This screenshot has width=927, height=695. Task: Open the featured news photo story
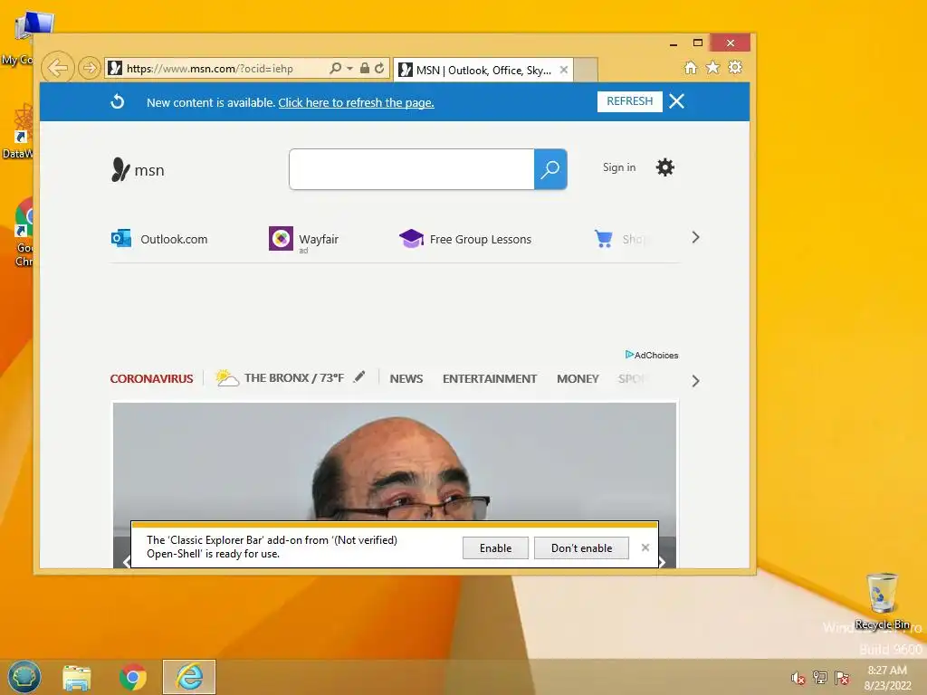tap(395, 461)
